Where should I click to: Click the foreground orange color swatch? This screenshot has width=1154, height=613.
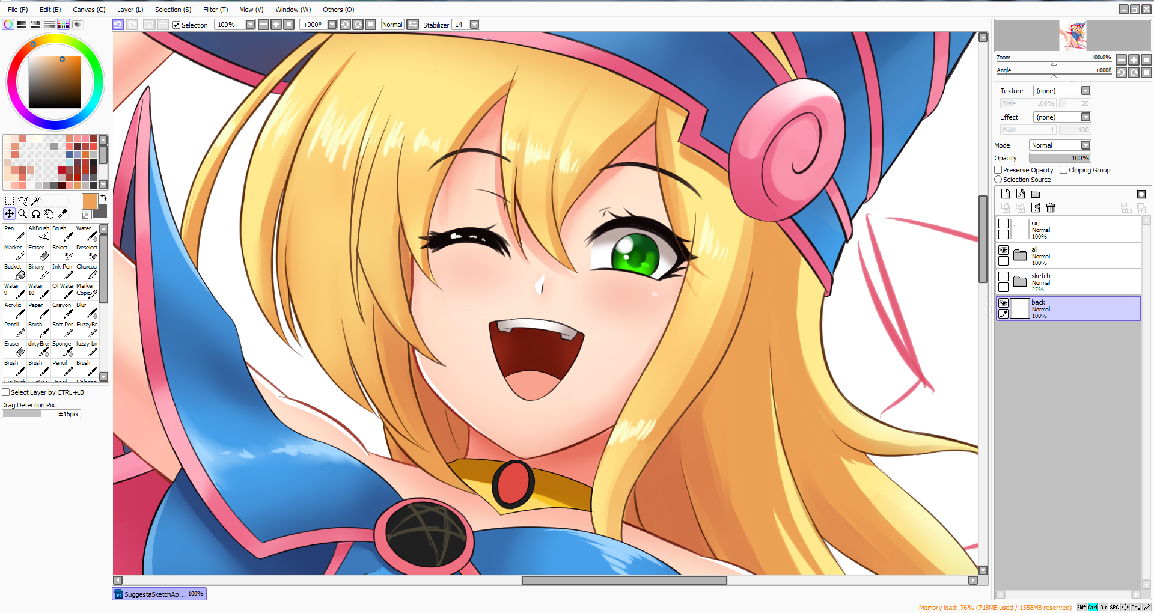[90, 201]
